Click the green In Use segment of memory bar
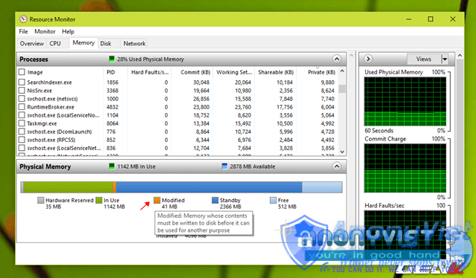The height and width of the screenshot is (278, 476). point(68,187)
